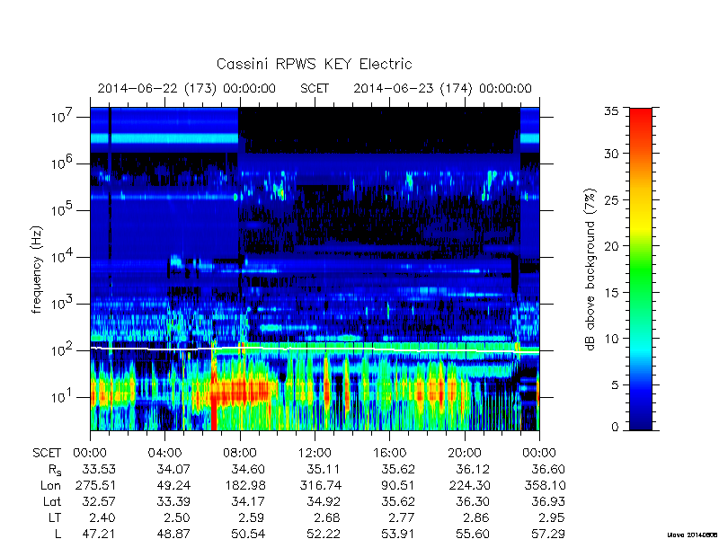Click the '12:00' time tick label
The width and height of the screenshot is (719, 539).
click(x=315, y=453)
